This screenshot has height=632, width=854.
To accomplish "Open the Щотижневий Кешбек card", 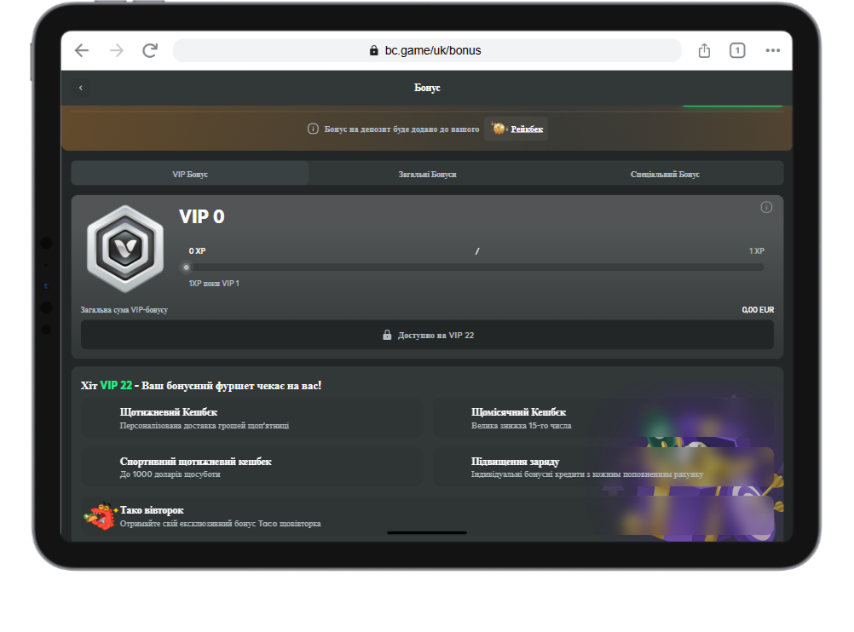I will 251,418.
